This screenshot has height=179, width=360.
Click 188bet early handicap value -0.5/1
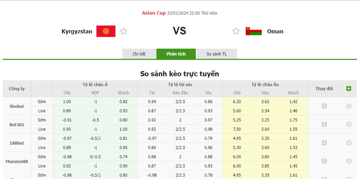(x=95, y=139)
